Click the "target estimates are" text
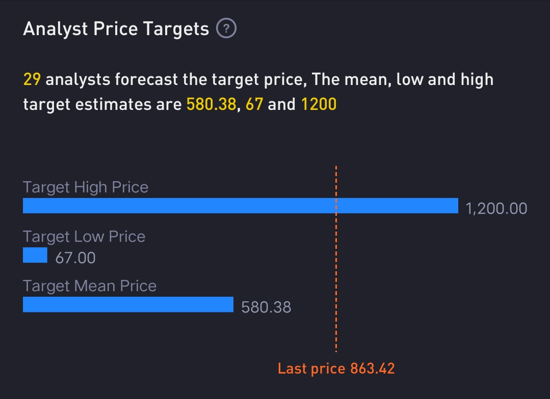 pyautogui.click(x=102, y=104)
